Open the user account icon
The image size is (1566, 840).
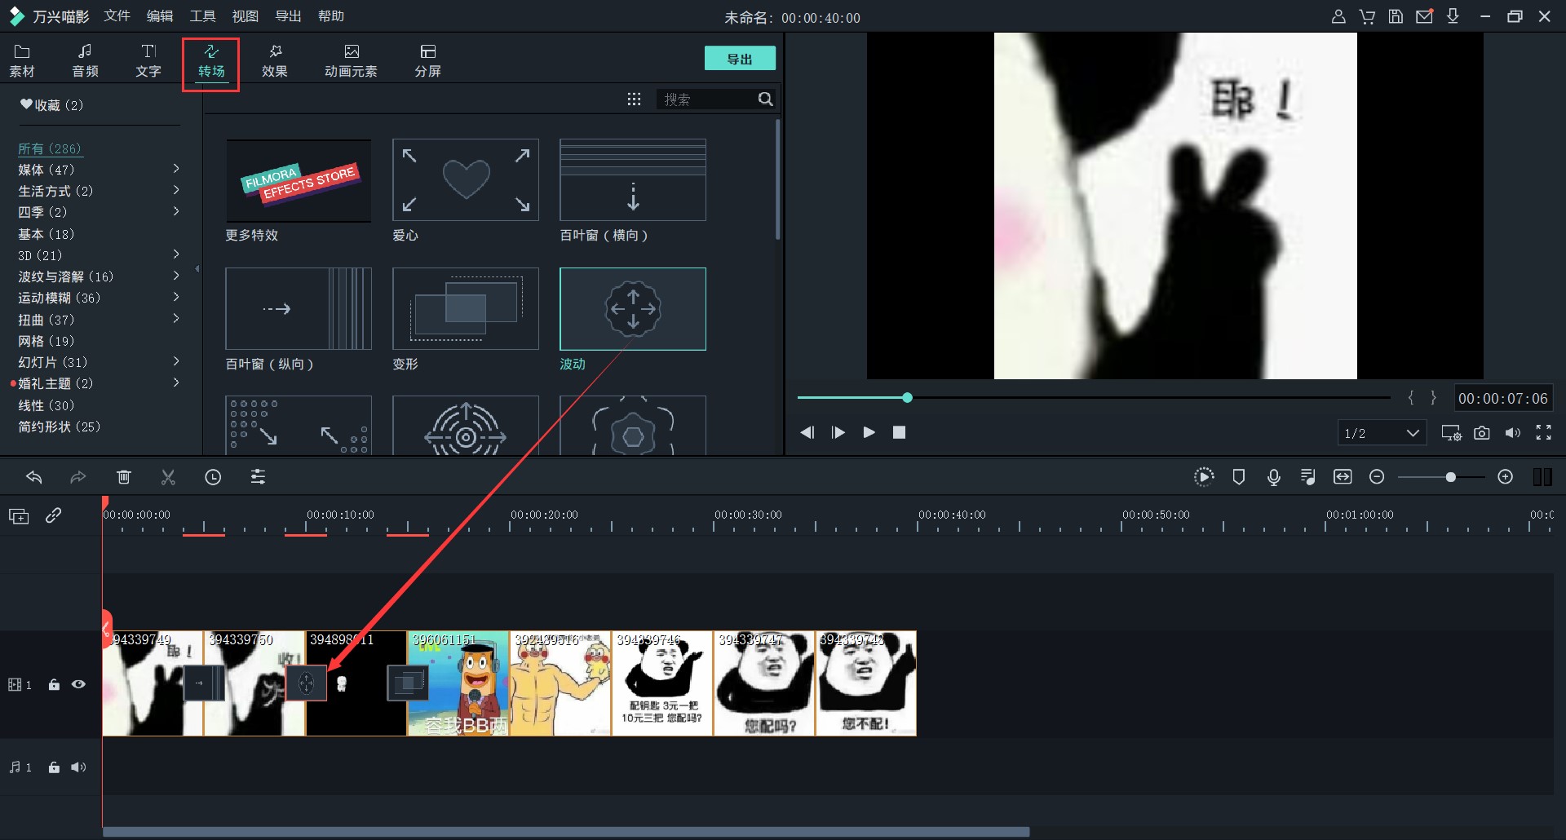1338,16
